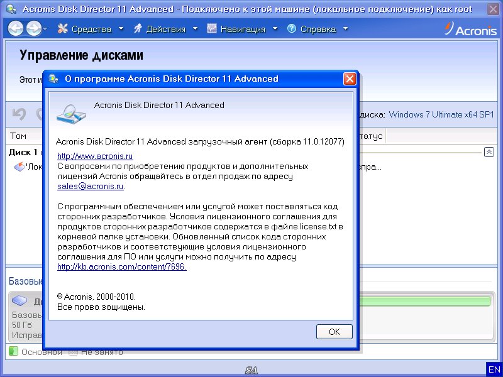The height and width of the screenshot is (377, 503).
Task: Click the forward navigation arrow button
Action: tap(33, 28)
